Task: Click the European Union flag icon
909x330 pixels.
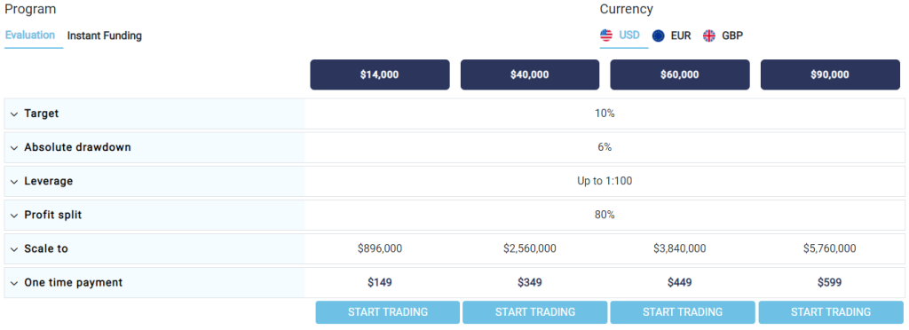Action: point(658,35)
